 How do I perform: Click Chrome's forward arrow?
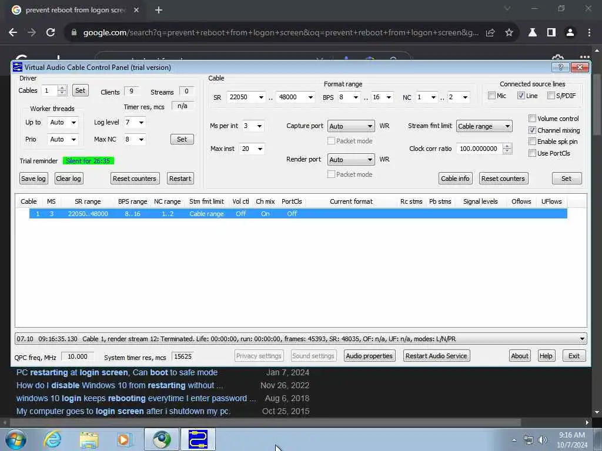tap(32, 33)
